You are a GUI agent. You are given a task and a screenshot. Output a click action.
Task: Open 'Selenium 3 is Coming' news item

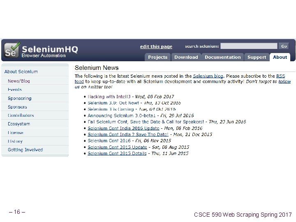111,109
